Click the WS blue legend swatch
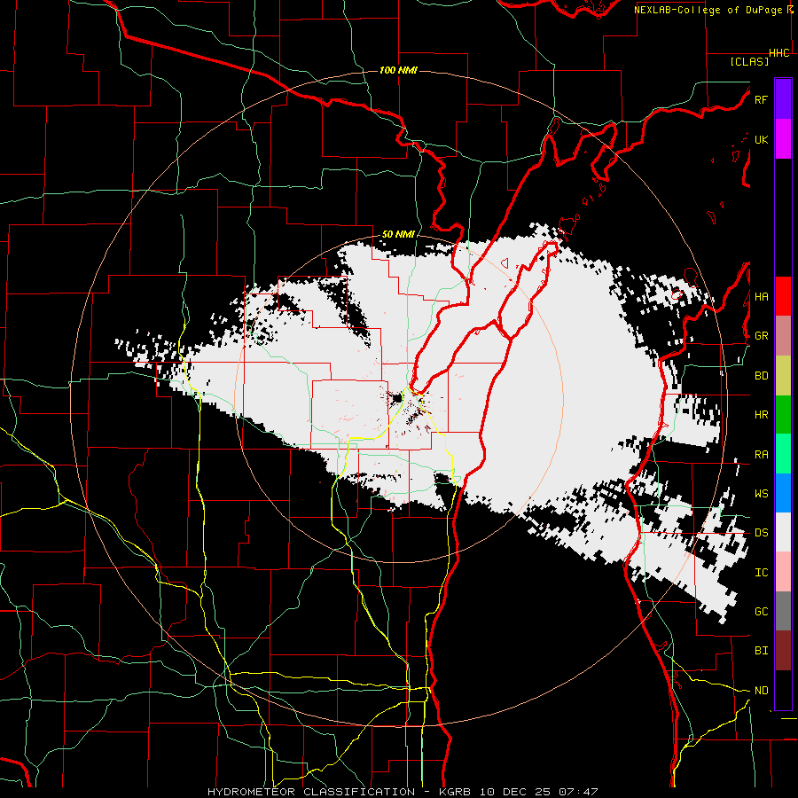798x798 pixels. 783,493
